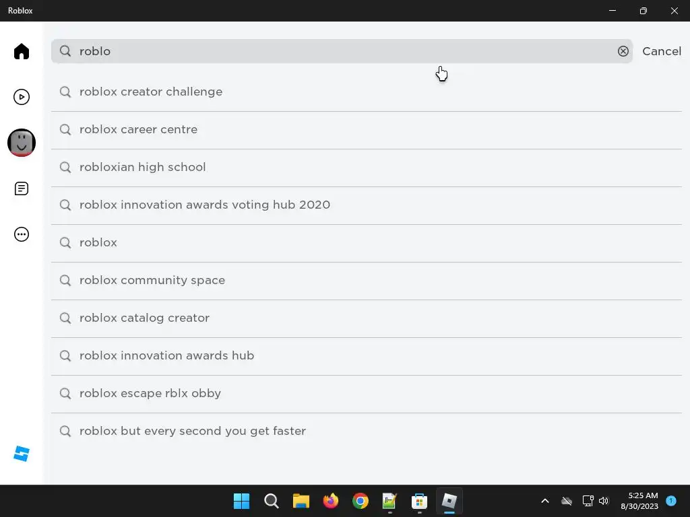Click search icon beside 'roblox escape rblx obby'
The image size is (690, 517).
[65, 393]
